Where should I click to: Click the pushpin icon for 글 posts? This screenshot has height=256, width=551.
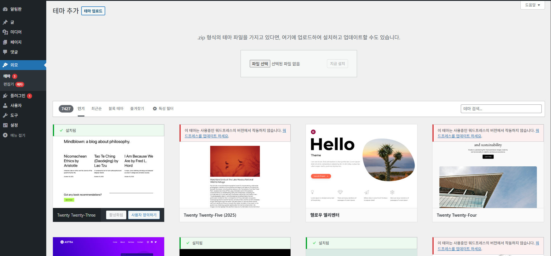[5, 22]
